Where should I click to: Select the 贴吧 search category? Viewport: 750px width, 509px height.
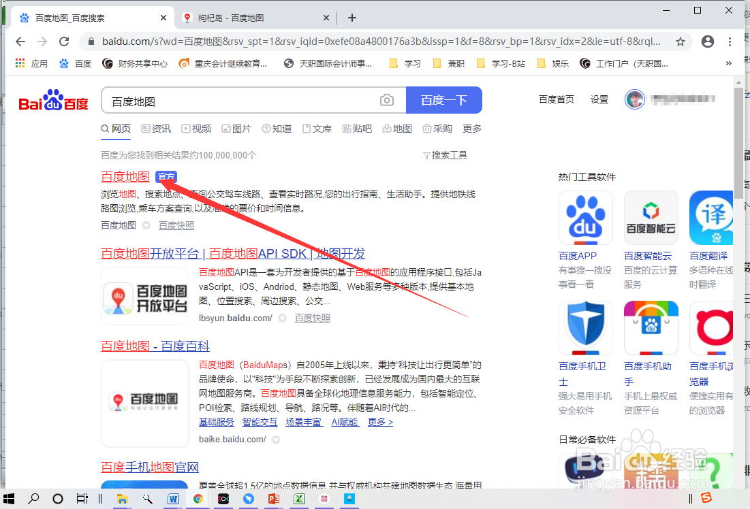[357, 128]
